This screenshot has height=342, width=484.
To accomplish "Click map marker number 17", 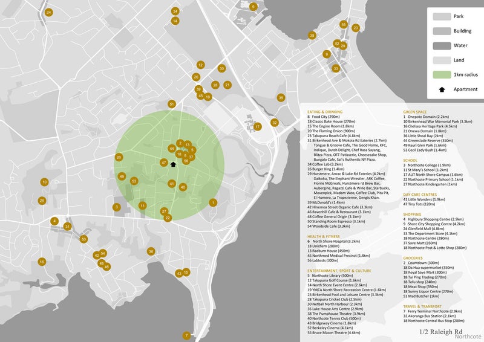I will (x=257, y=127).
